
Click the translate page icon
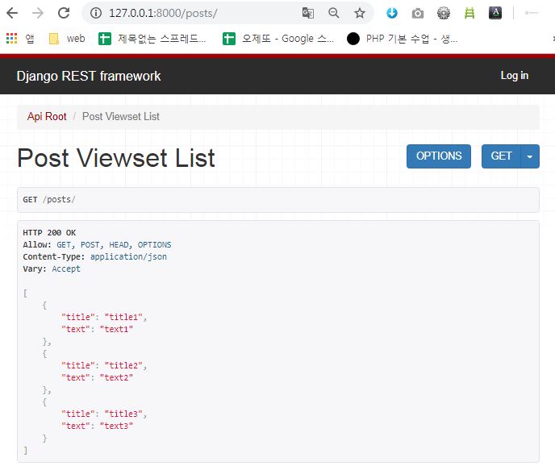[x=308, y=13]
